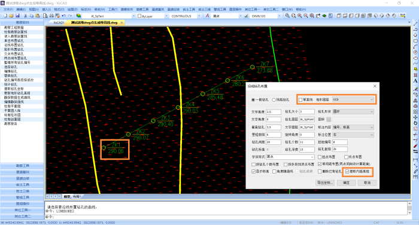419x225 pixels.
Task: Click the ByLayer color swatch
Action: [139, 16]
